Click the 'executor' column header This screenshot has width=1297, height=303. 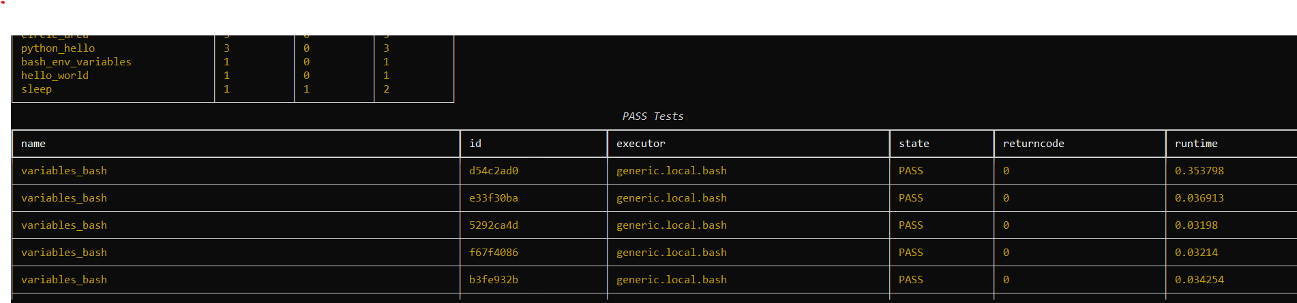pos(640,144)
